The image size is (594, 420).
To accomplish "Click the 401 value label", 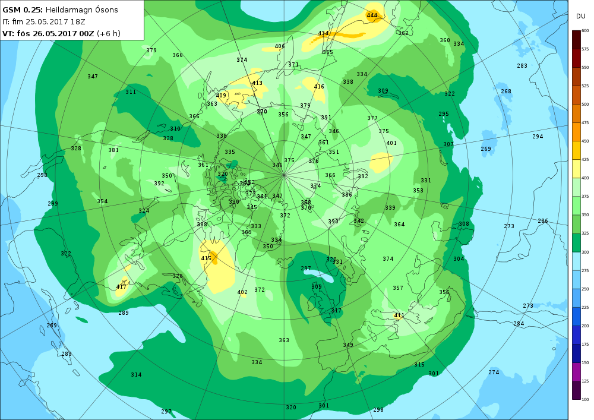I will coord(391,143).
